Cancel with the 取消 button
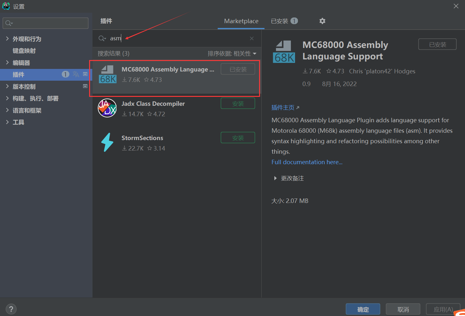This screenshot has height=316, width=465. click(x=403, y=309)
